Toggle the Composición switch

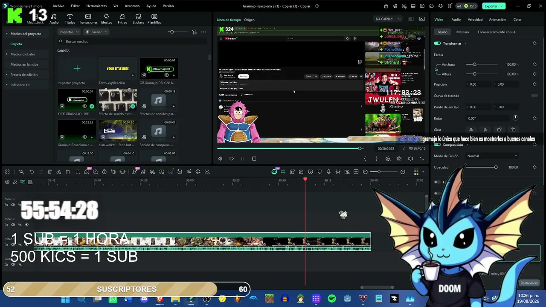437,145
